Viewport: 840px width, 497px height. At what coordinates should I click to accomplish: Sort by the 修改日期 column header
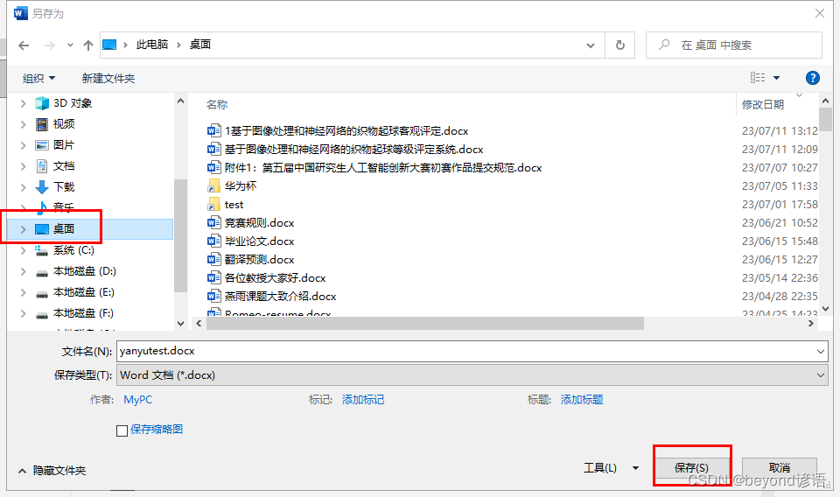(x=763, y=104)
